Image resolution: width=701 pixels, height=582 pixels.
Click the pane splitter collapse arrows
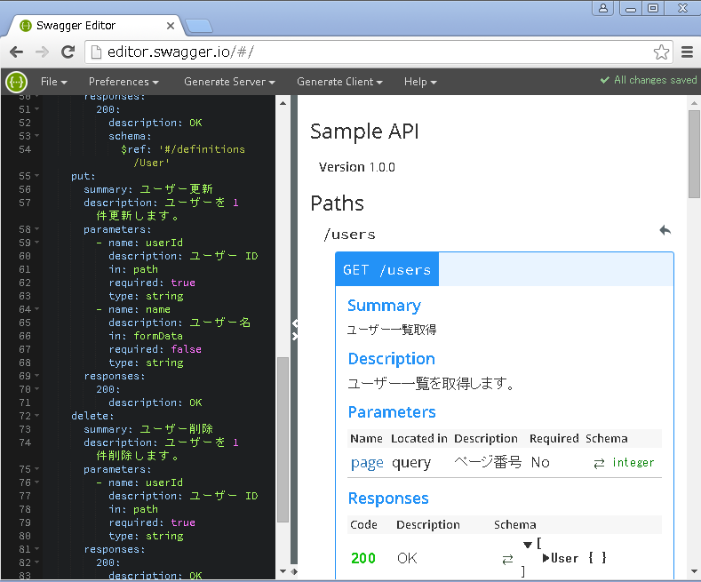pos(295,330)
